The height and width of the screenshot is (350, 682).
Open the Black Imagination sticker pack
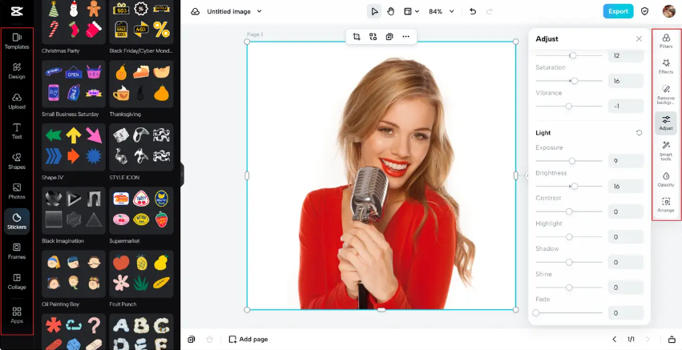click(x=74, y=211)
